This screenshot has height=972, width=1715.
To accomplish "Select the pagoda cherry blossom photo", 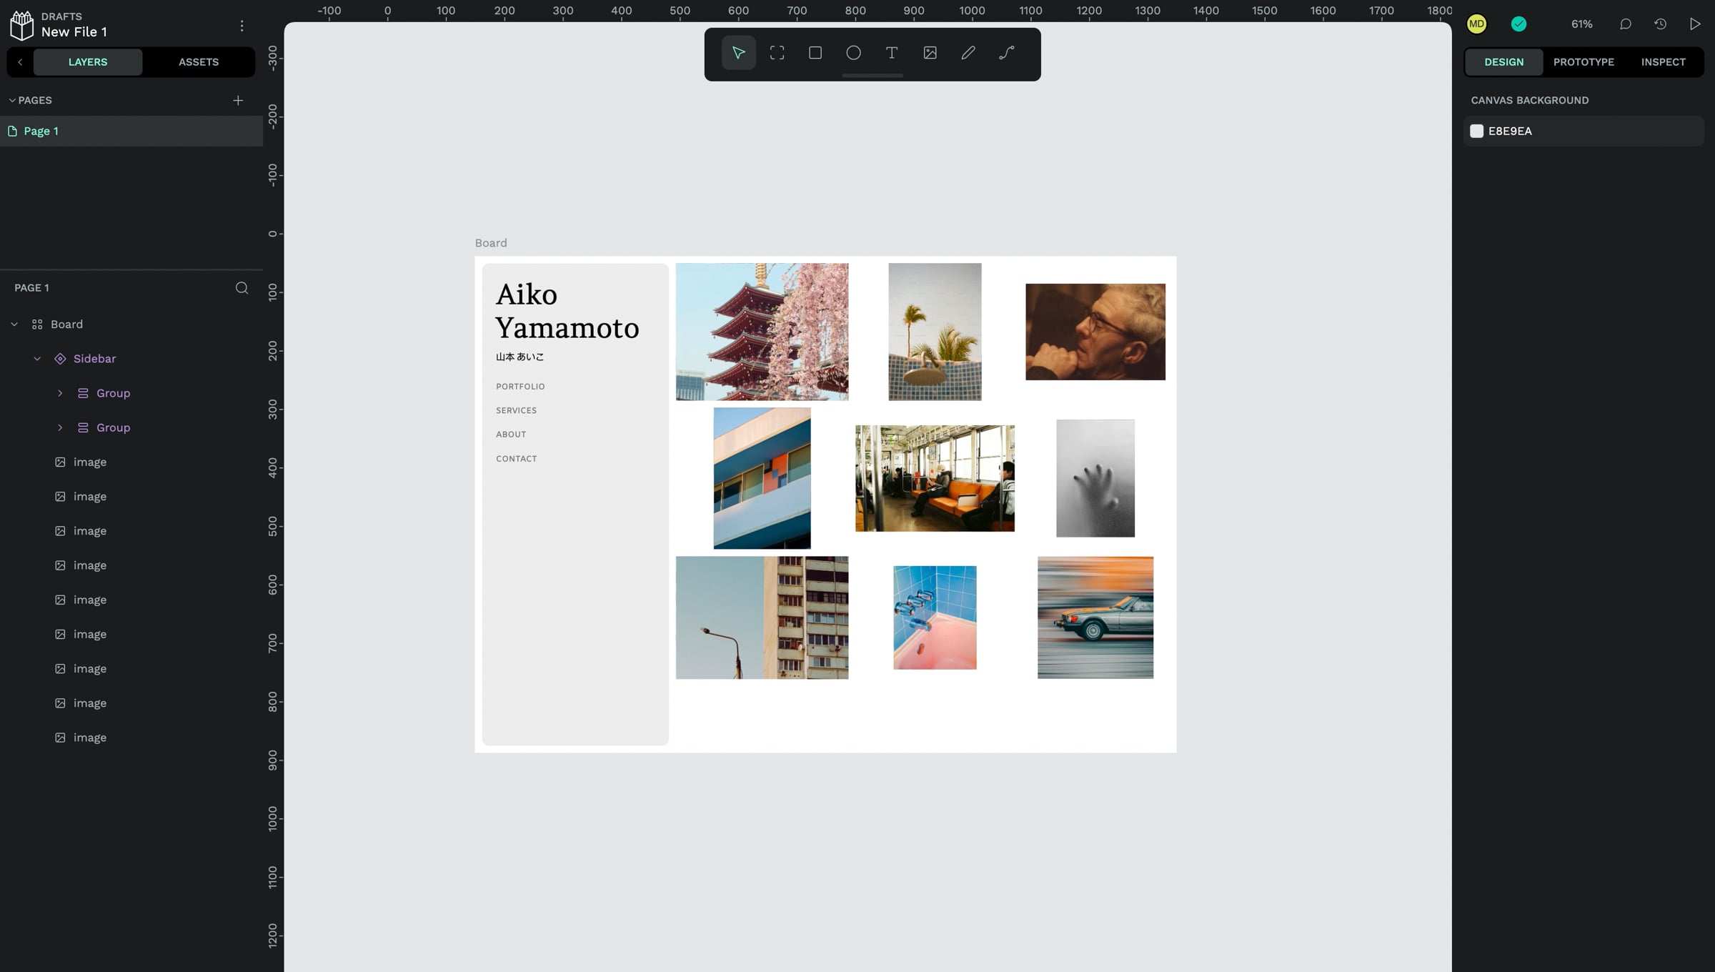I will click(762, 332).
